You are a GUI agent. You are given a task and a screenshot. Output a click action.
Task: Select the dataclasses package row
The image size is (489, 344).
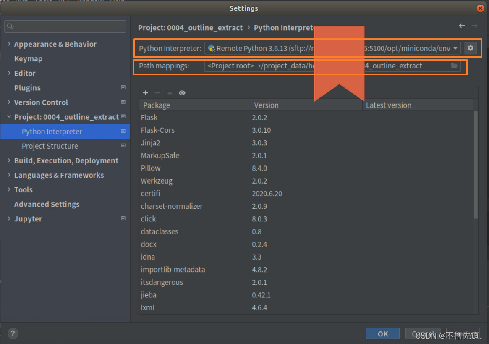tap(306, 231)
